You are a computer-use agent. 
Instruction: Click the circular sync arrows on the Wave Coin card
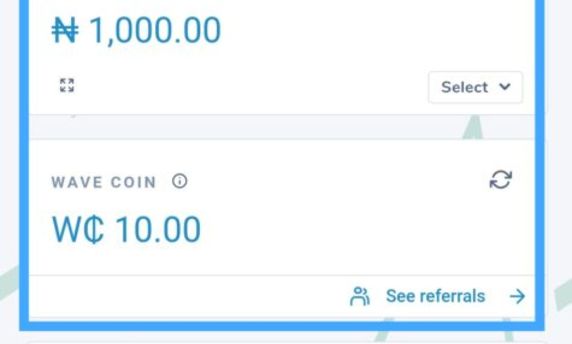(501, 179)
